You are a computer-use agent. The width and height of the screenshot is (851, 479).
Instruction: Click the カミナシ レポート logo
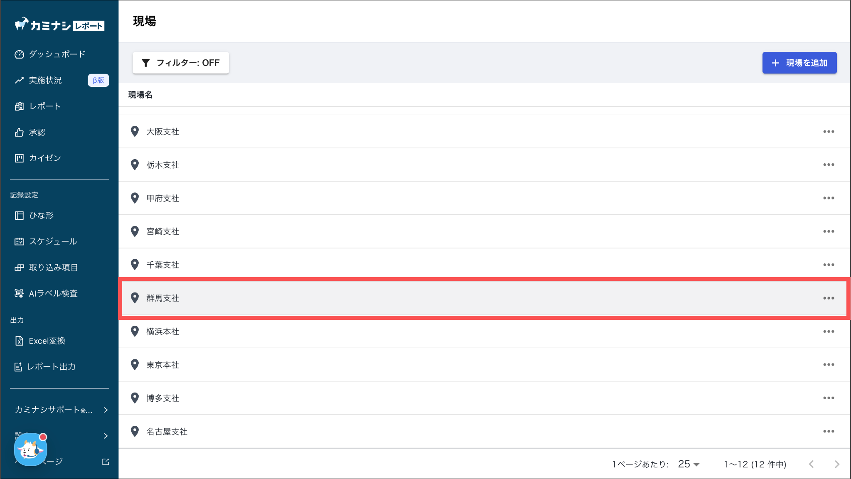click(59, 25)
